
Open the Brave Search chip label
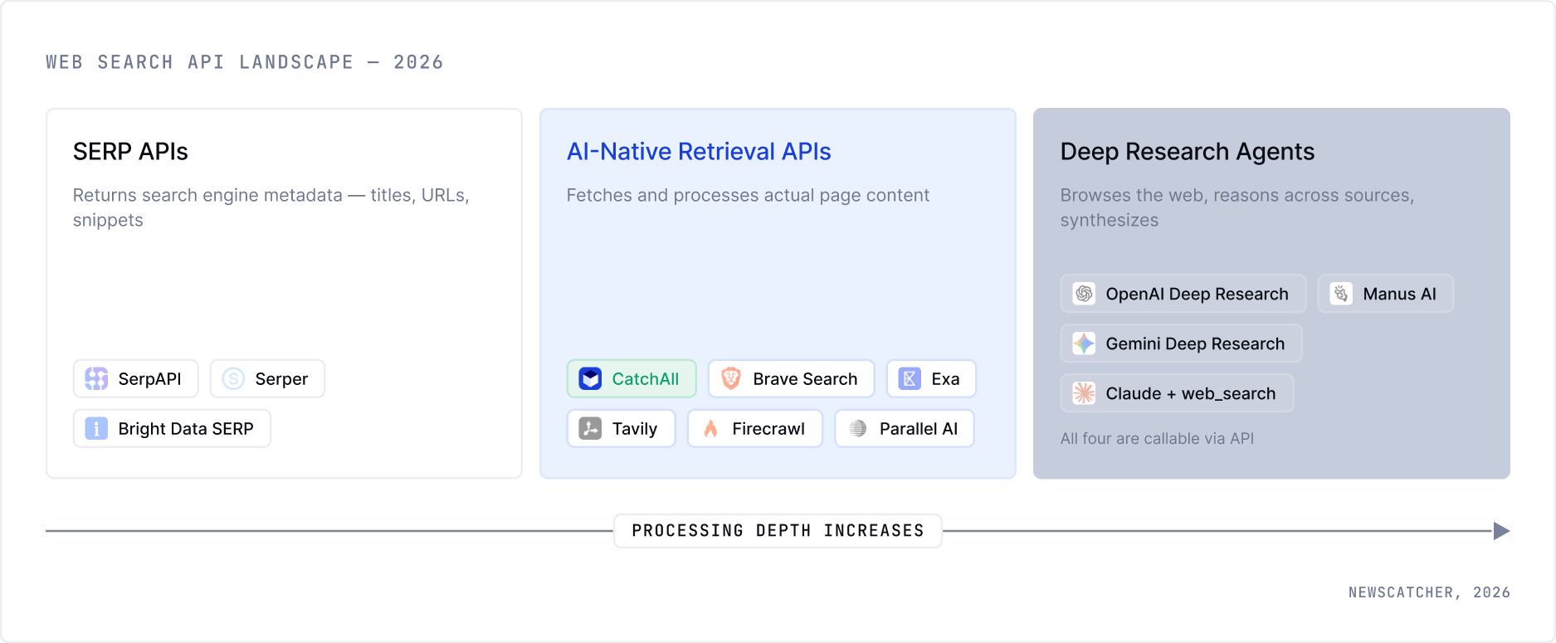(805, 379)
